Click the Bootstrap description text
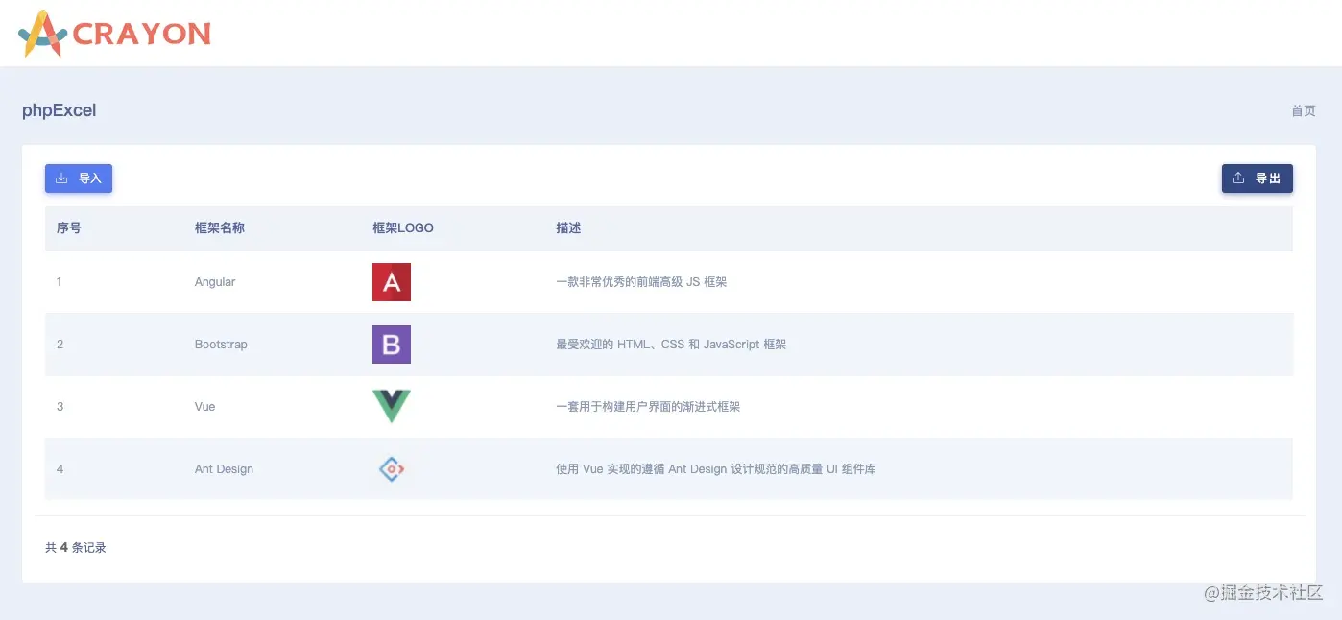 [671, 345]
